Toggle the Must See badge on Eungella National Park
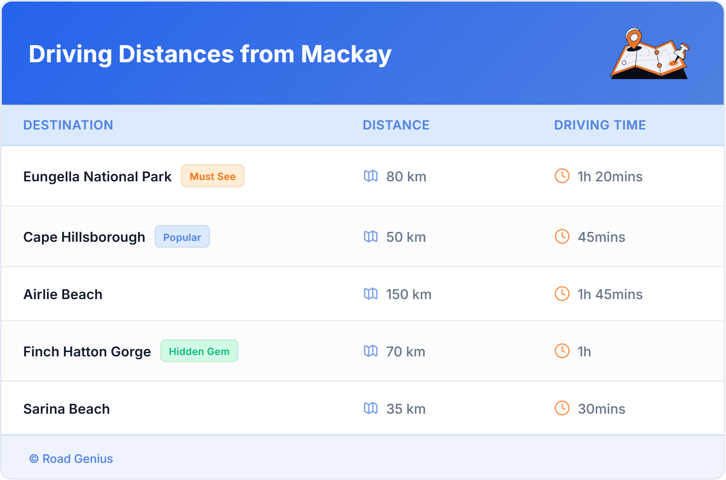 pos(213,176)
